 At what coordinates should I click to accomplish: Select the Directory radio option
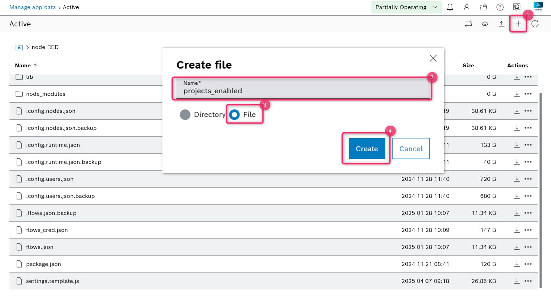pyautogui.click(x=185, y=115)
